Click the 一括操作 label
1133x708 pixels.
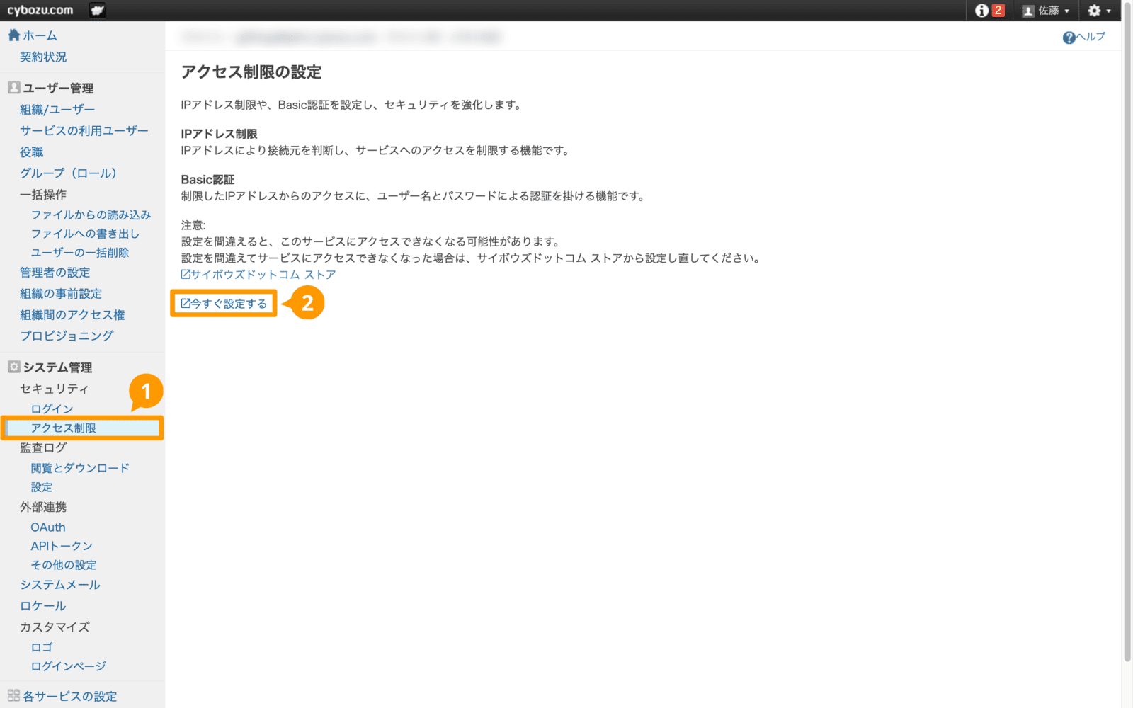(x=43, y=194)
